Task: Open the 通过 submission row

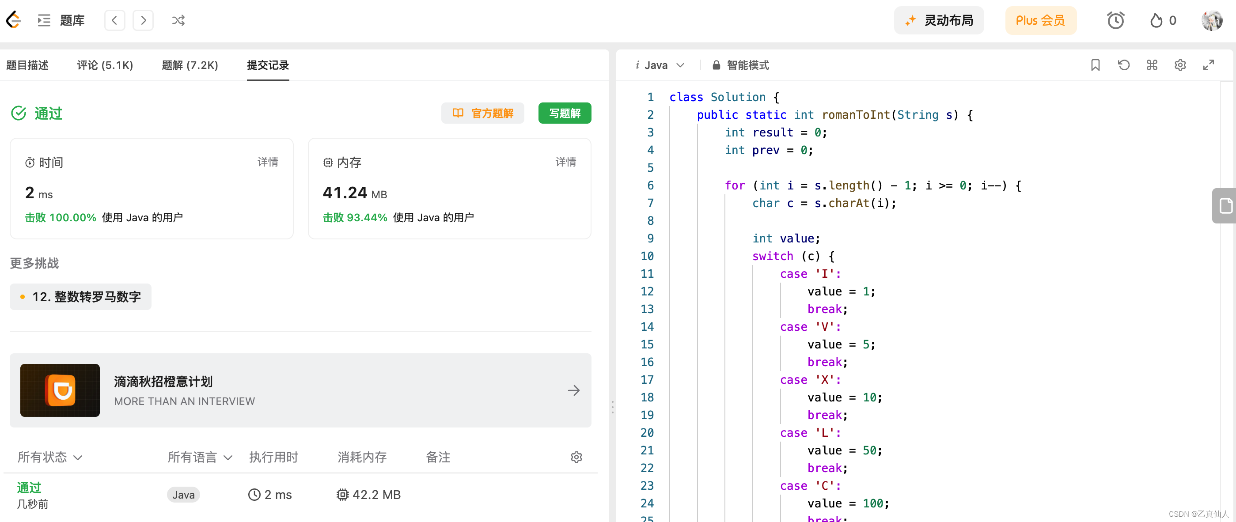Action: pos(300,495)
